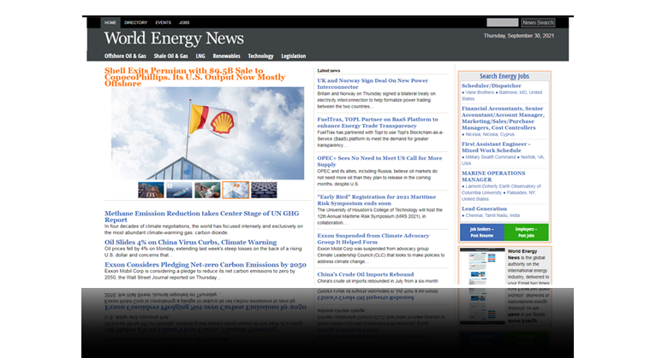Select the third carousel thumbnail

pyautogui.click(x=207, y=190)
